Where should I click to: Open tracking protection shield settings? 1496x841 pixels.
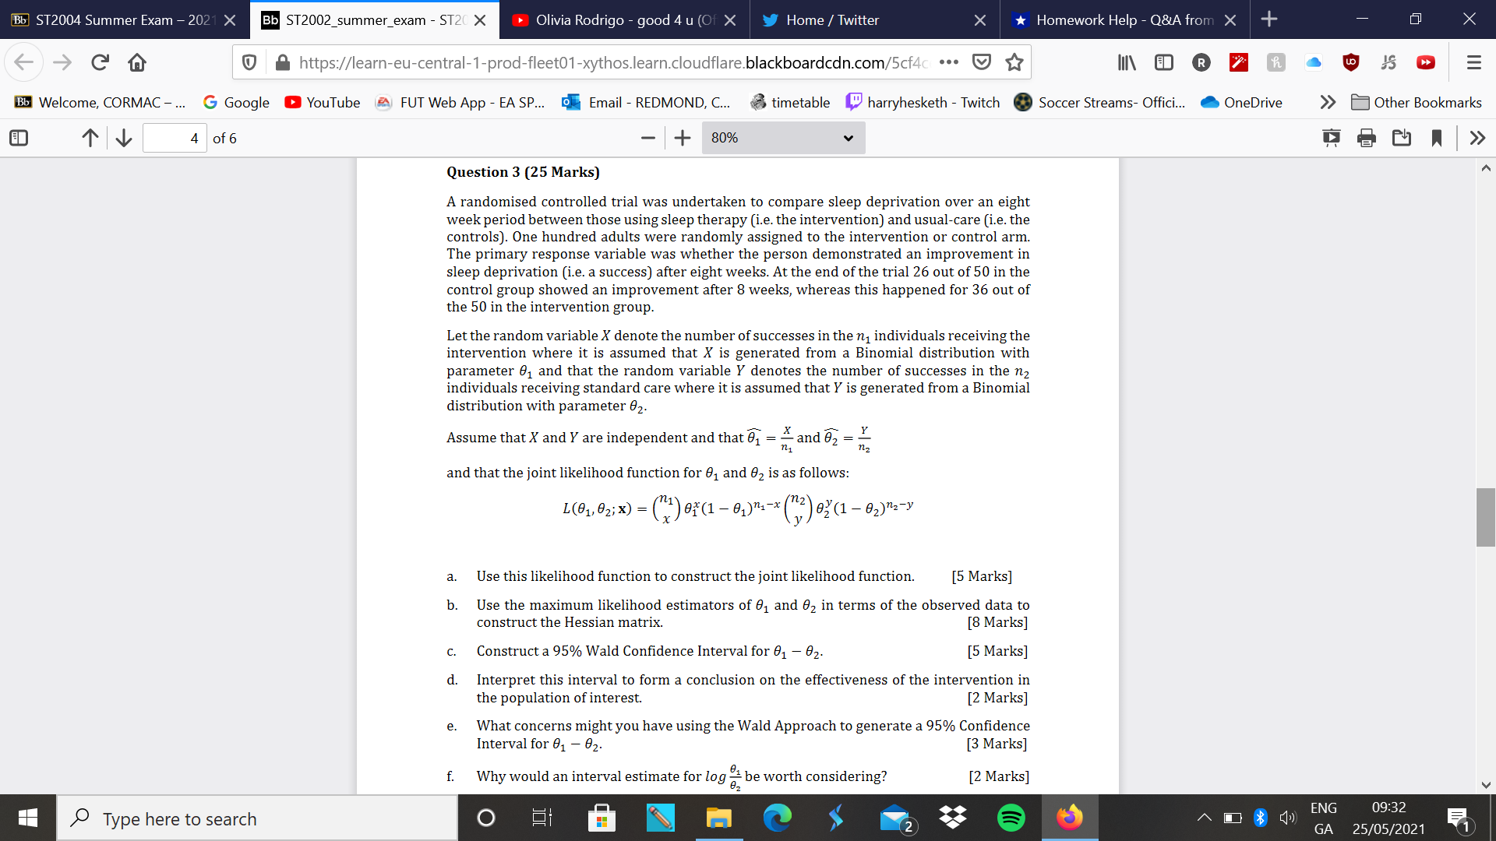coord(249,62)
